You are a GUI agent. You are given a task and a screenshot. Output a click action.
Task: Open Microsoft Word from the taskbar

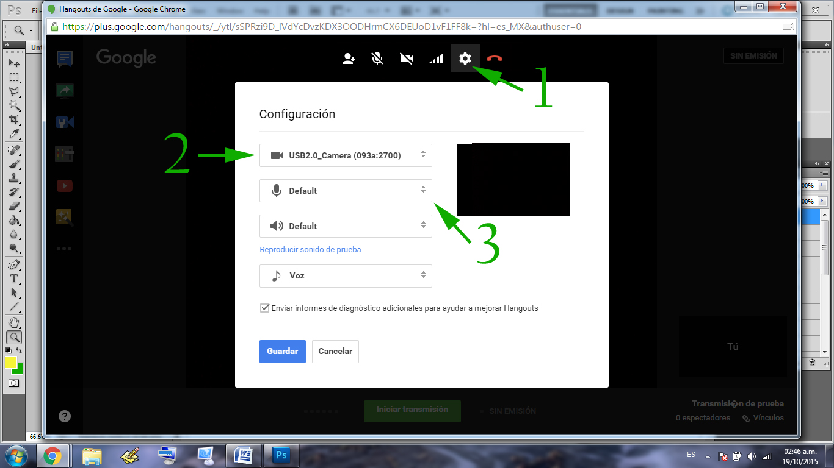coord(244,456)
